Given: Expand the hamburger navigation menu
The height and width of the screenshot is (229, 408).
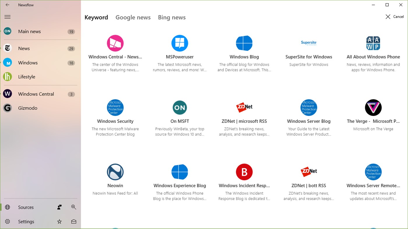Looking at the screenshot, I should pos(7,17).
